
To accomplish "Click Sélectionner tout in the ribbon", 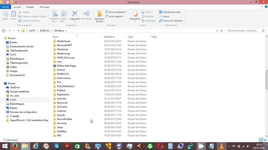I will tap(170, 12).
